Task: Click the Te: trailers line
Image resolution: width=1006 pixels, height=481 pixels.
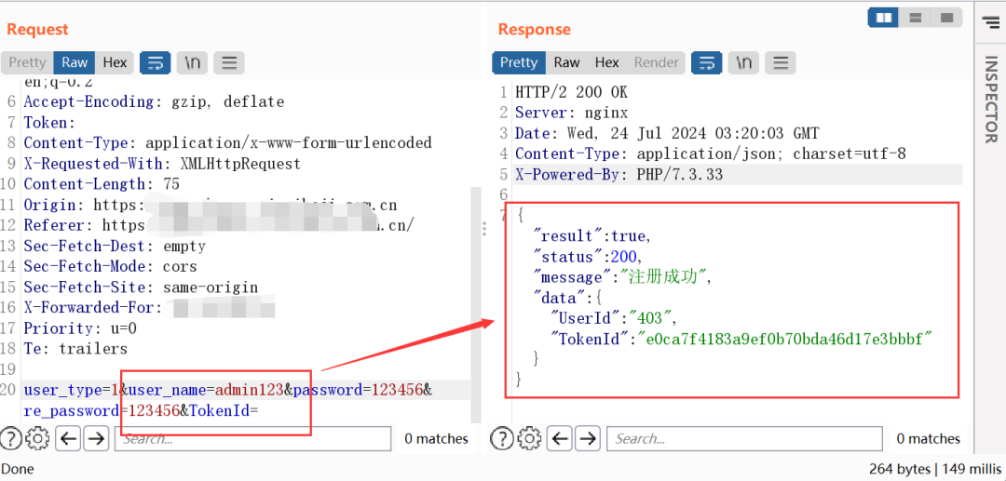Action: pos(75,348)
